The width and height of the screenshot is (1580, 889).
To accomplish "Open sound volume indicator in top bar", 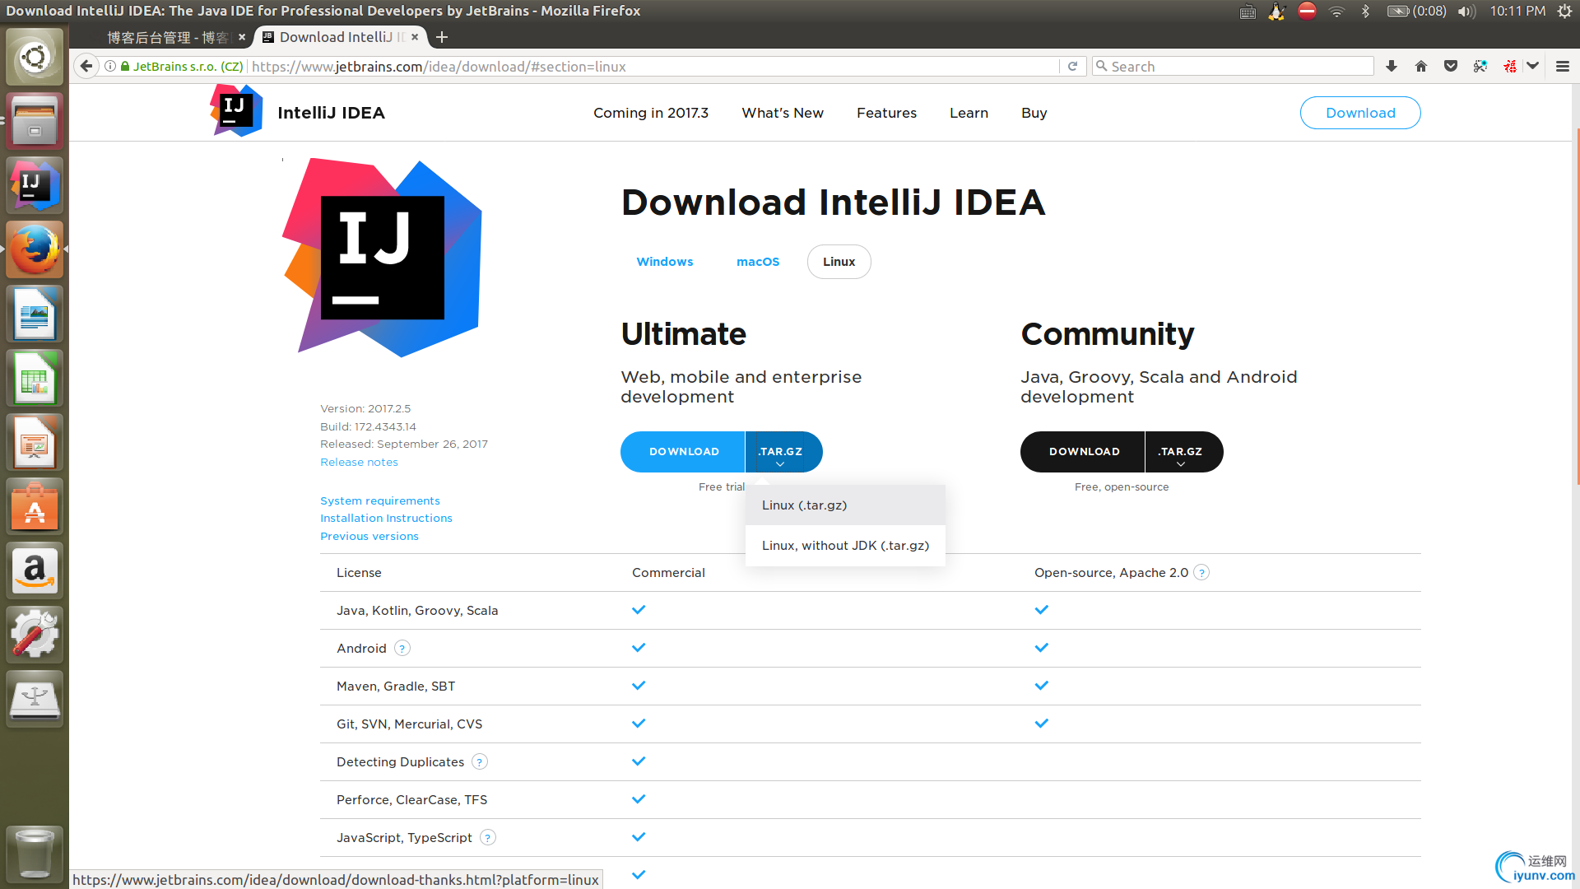I will (x=1466, y=12).
